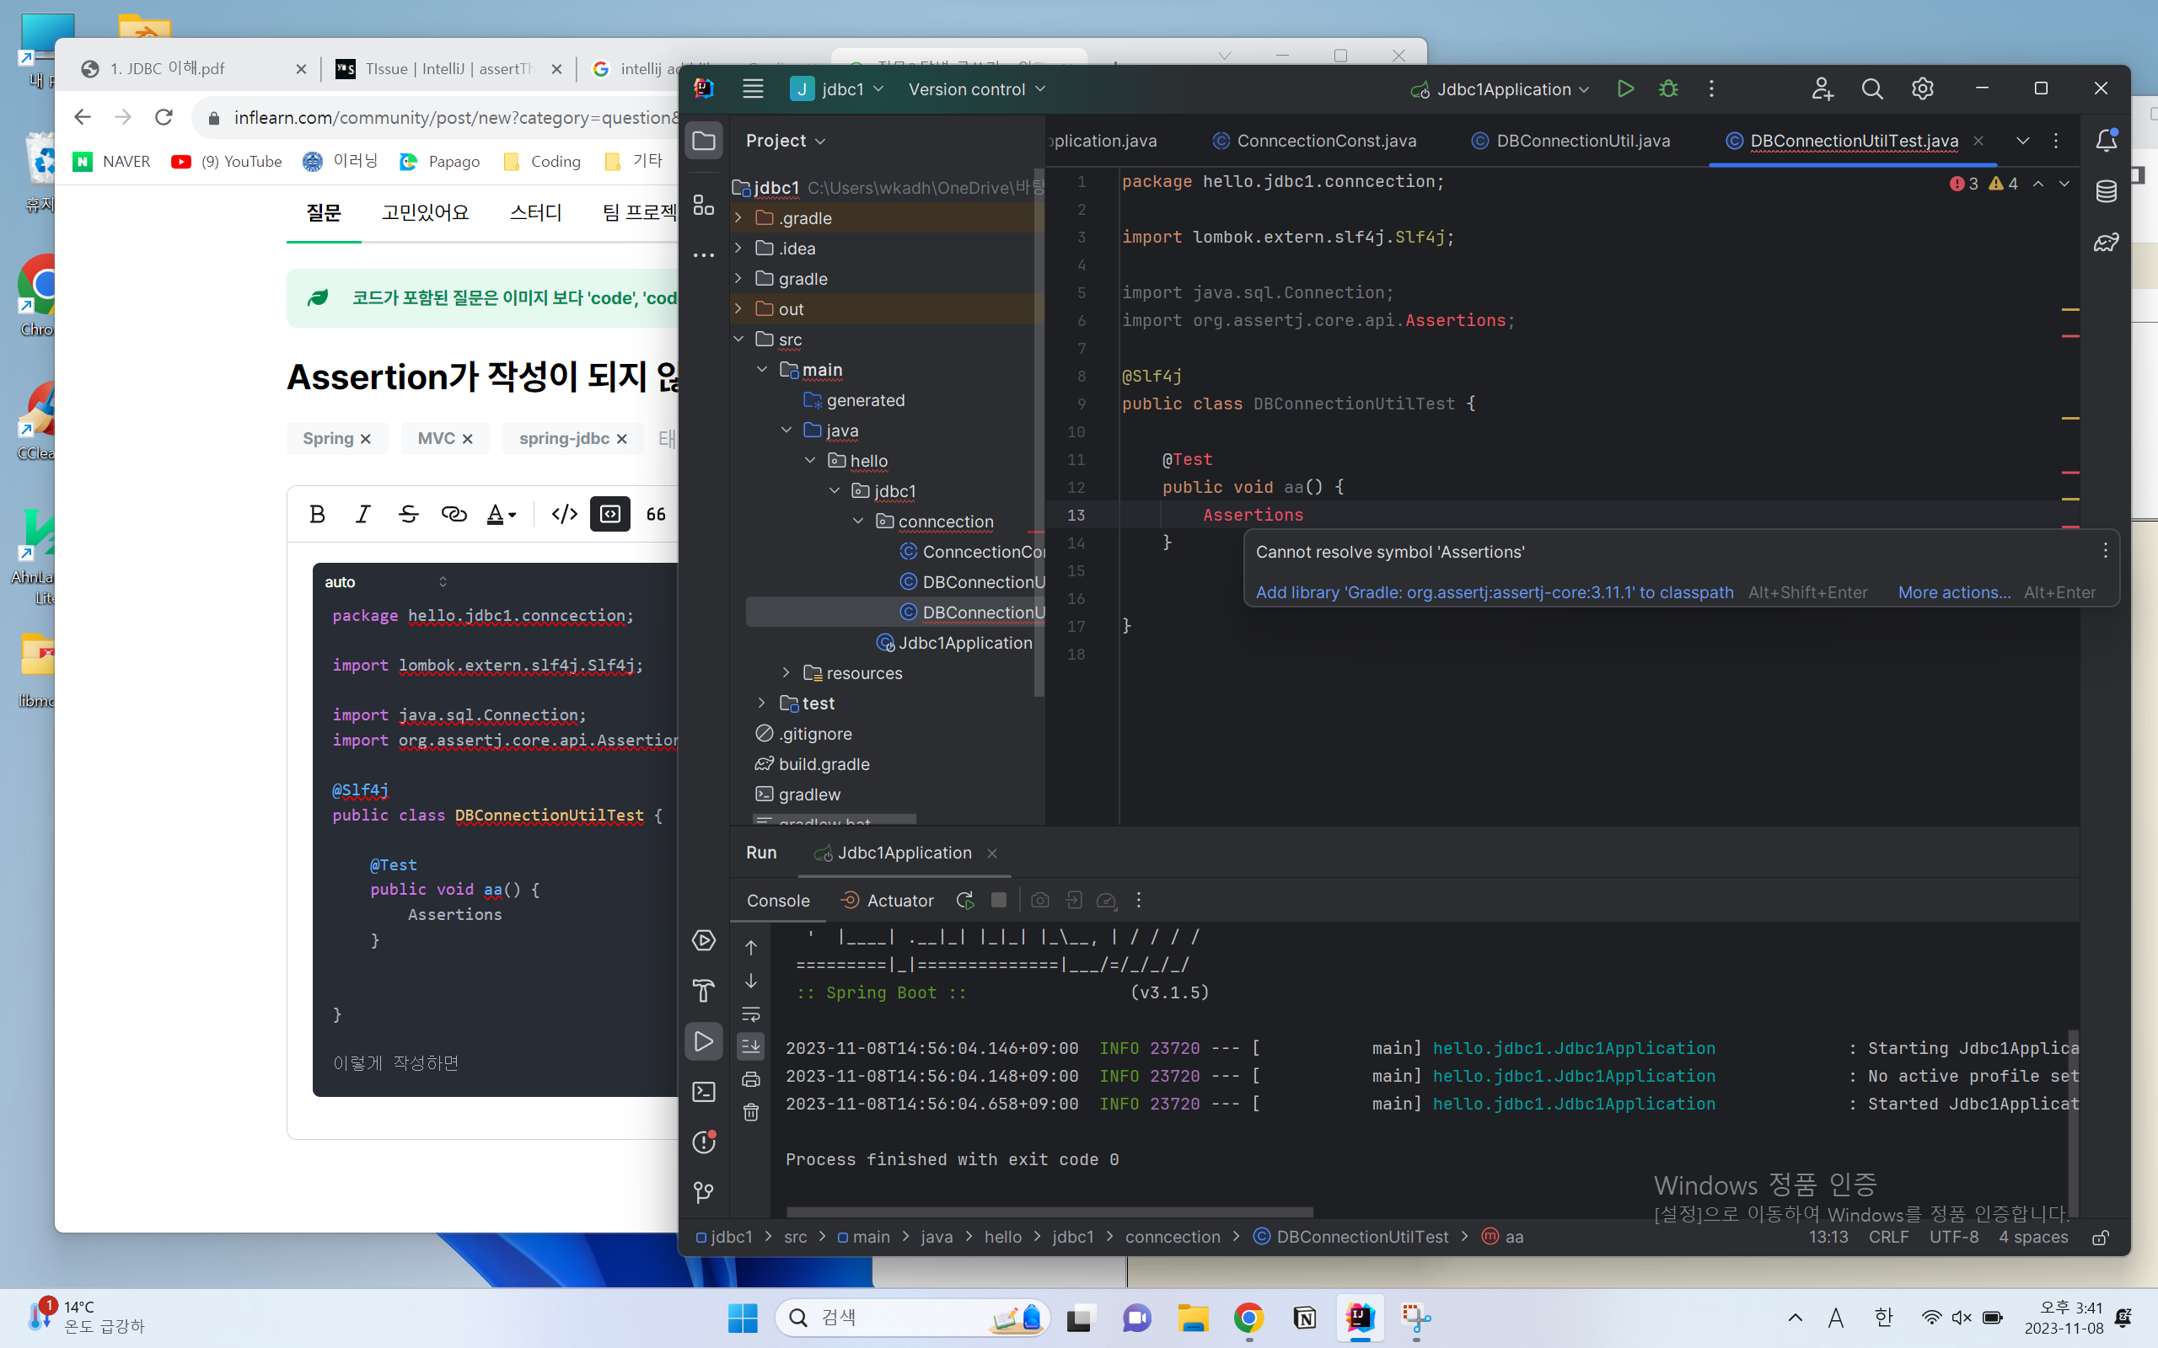The width and height of the screenshot is (2158, 1348).
Task: Expand the 'test' folder in project tree
Action: click(x=761, y=702)
